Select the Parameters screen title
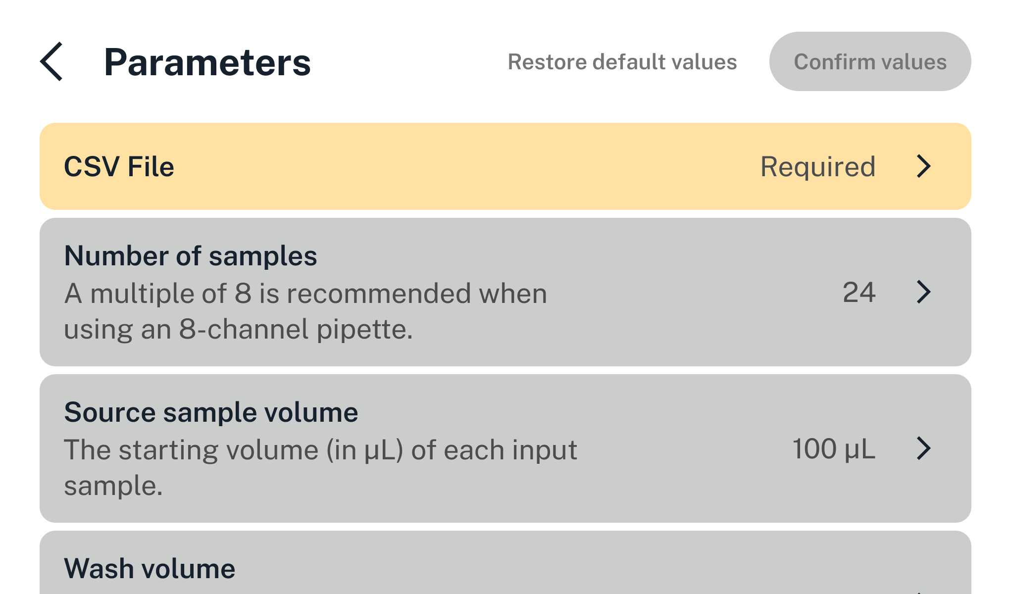The image size is (1011, 594). click(208, 61)
